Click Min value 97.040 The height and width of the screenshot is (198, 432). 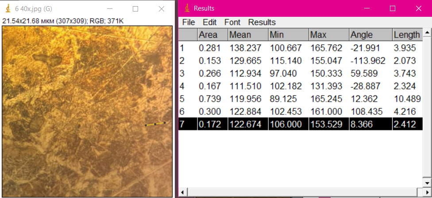[283, 73]
